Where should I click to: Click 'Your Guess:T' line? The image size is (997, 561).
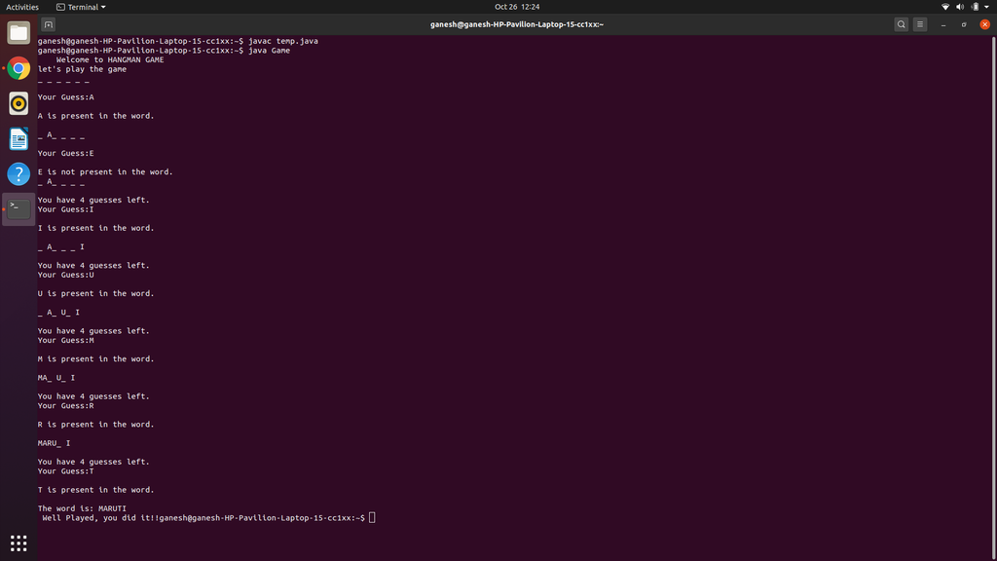(65, 471)
